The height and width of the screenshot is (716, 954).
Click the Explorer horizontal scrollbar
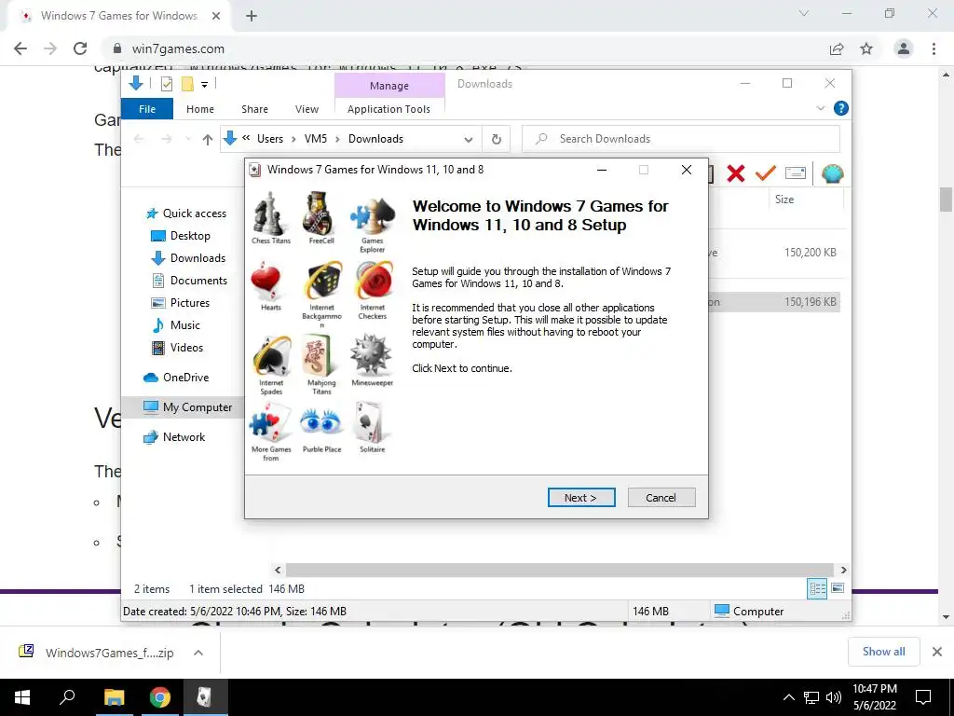pyautogui.click(x=559, y=570)
